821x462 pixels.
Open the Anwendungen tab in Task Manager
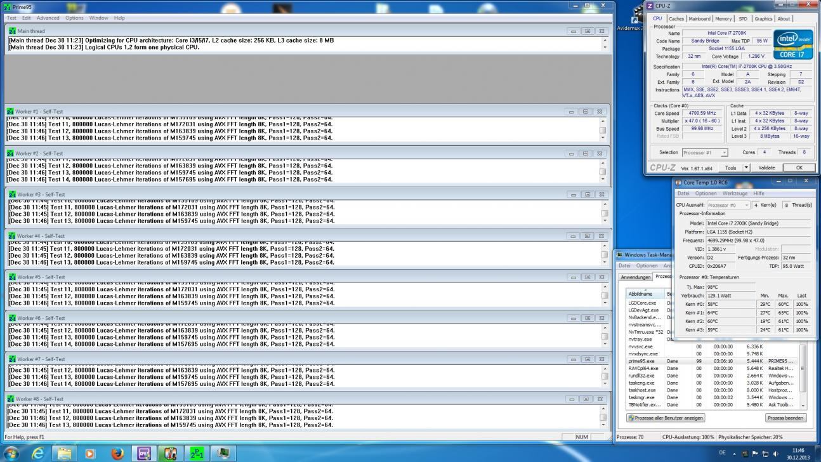636,277
